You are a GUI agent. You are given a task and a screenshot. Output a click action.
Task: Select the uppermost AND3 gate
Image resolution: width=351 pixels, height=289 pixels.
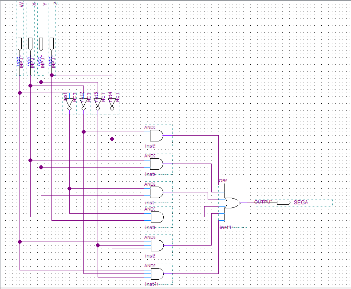(x=156, y=217)
